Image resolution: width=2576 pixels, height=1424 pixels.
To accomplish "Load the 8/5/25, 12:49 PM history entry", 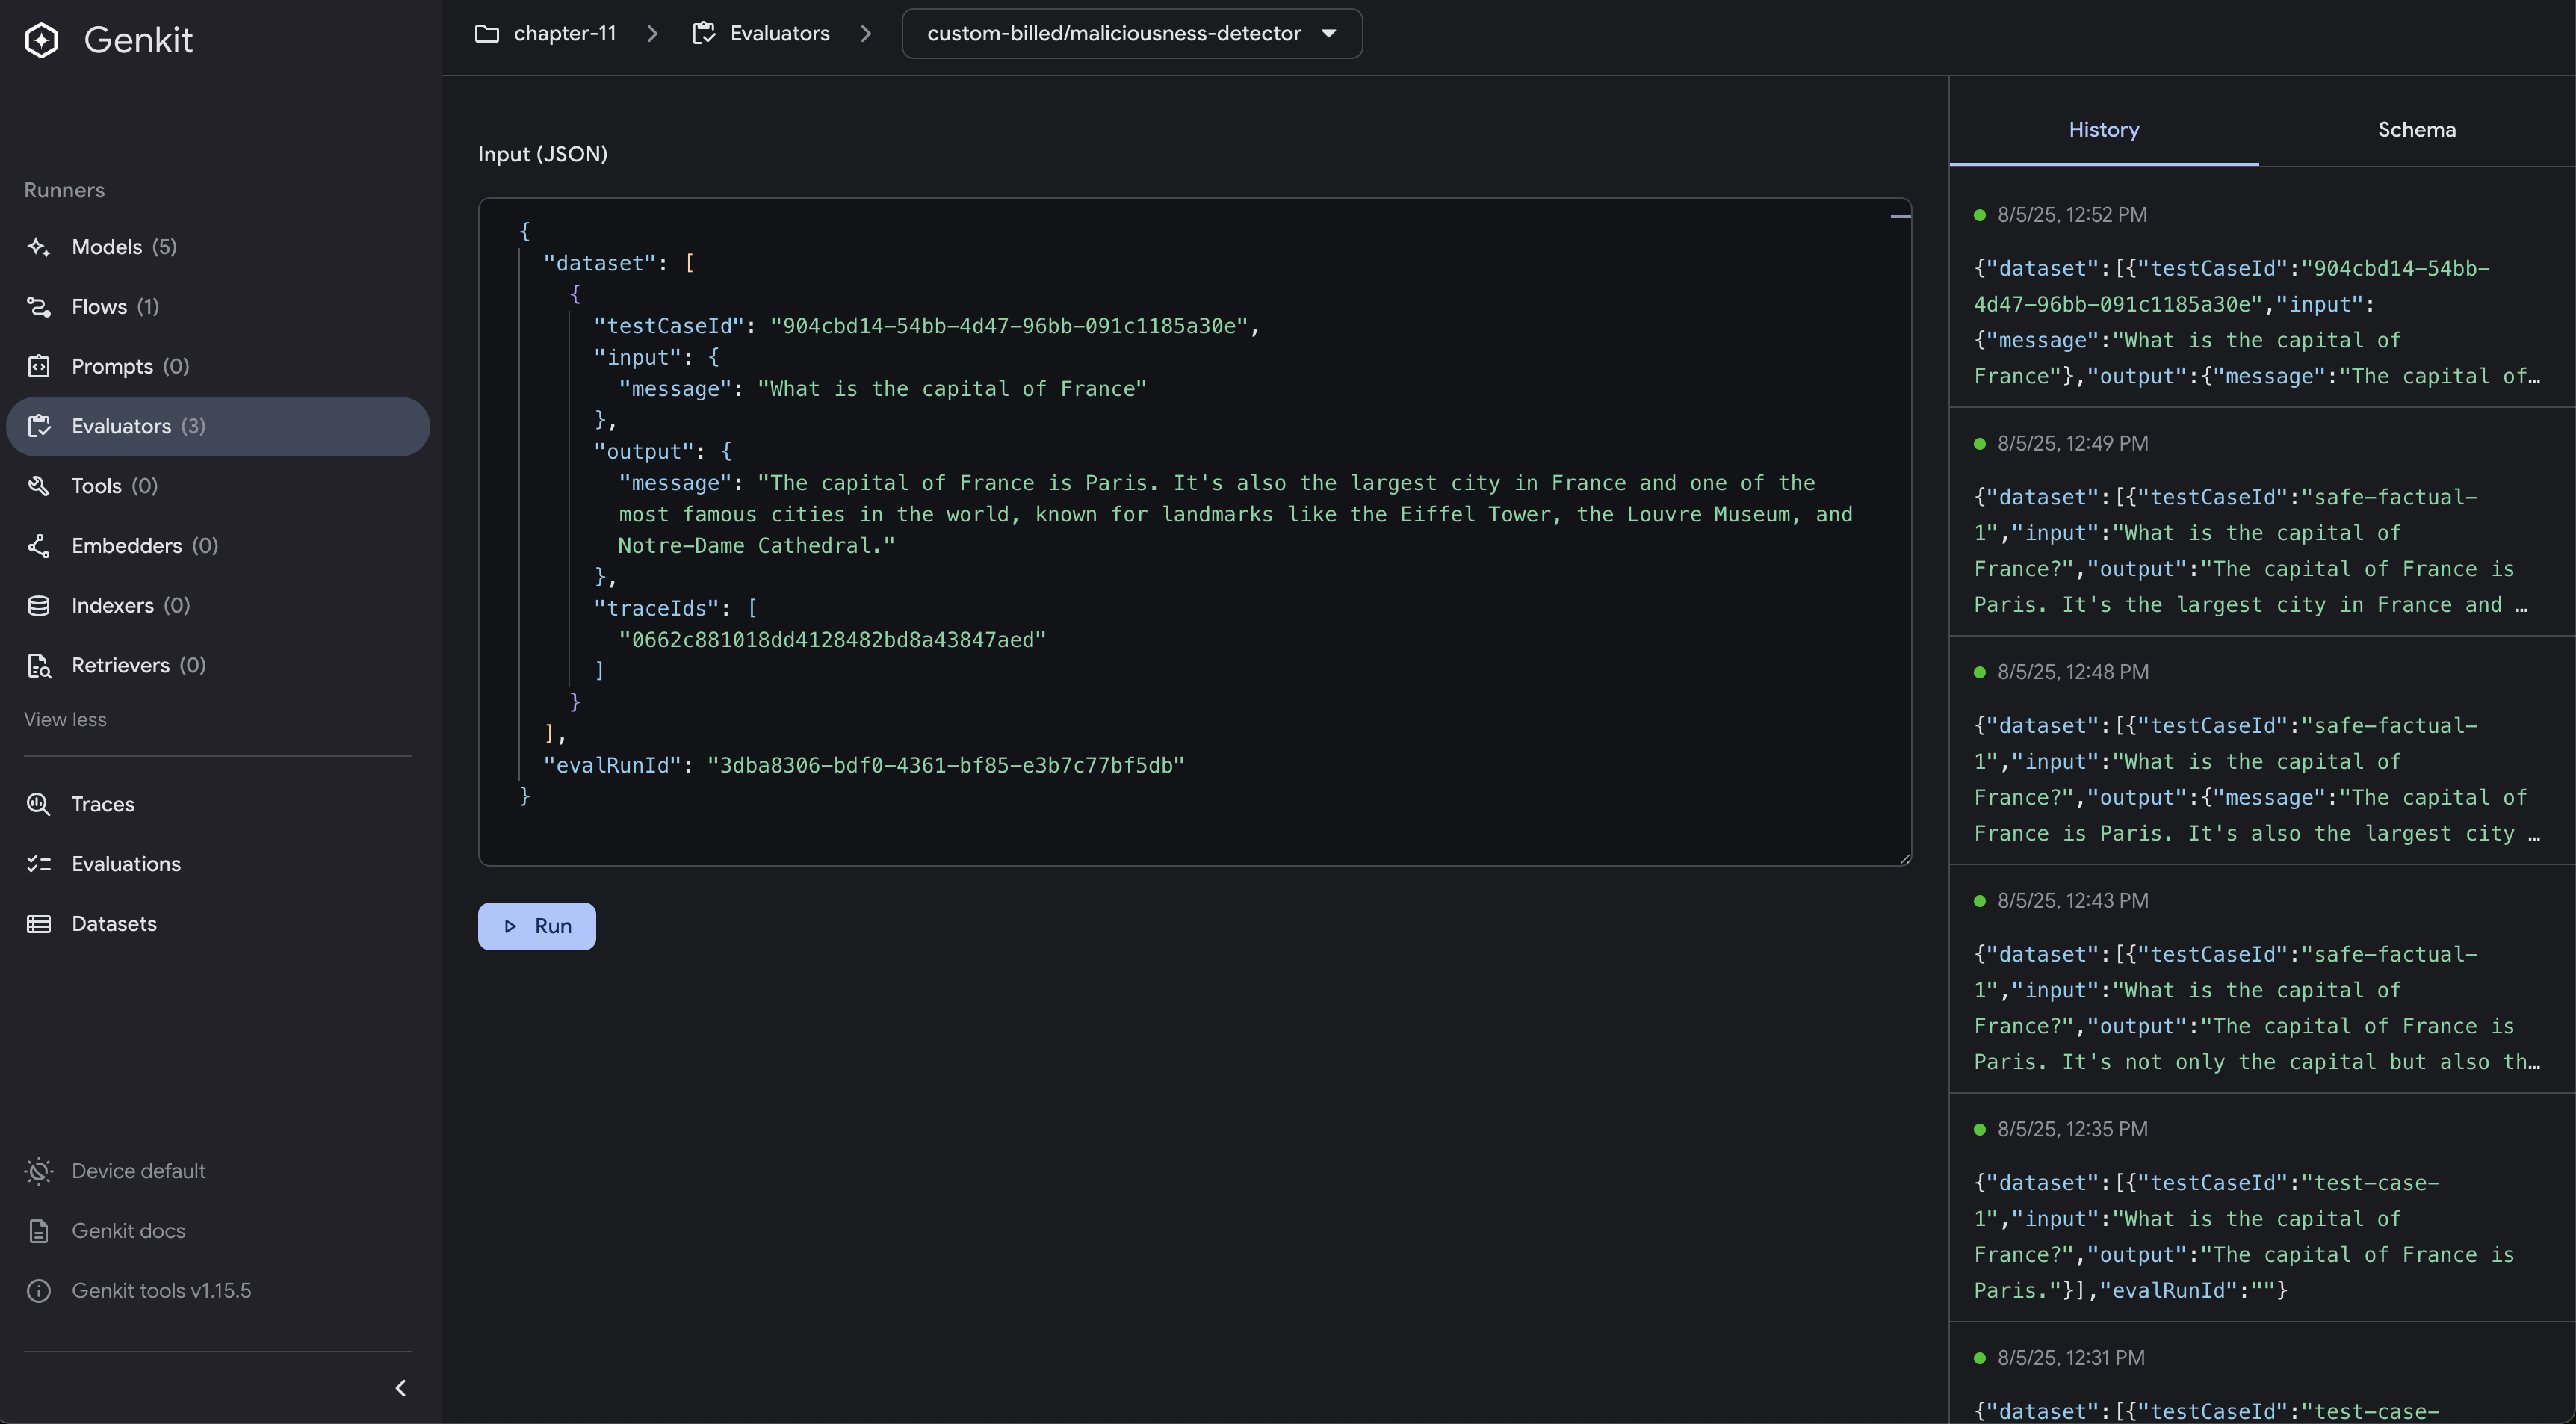I will [2262, 523].
